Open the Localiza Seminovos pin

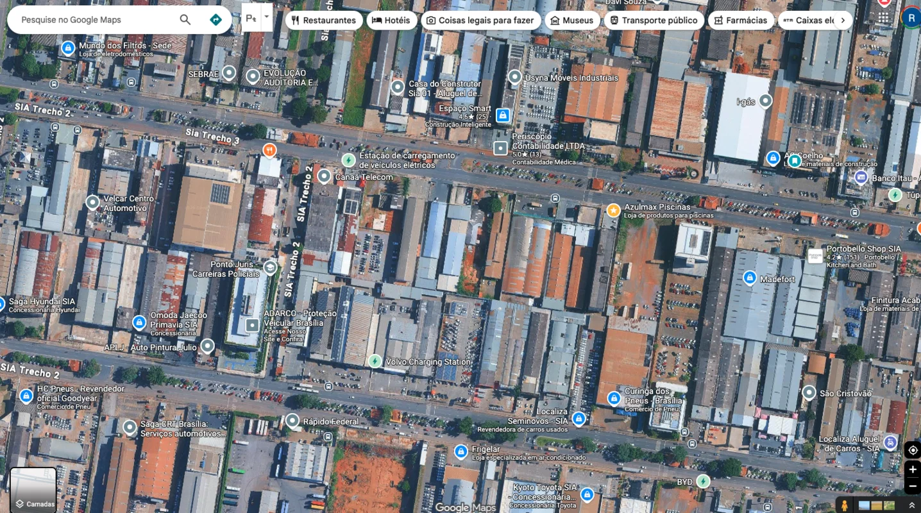(579, 419)
